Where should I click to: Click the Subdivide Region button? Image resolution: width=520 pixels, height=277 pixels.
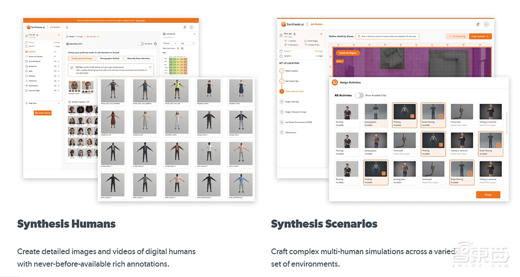(349, 52)
